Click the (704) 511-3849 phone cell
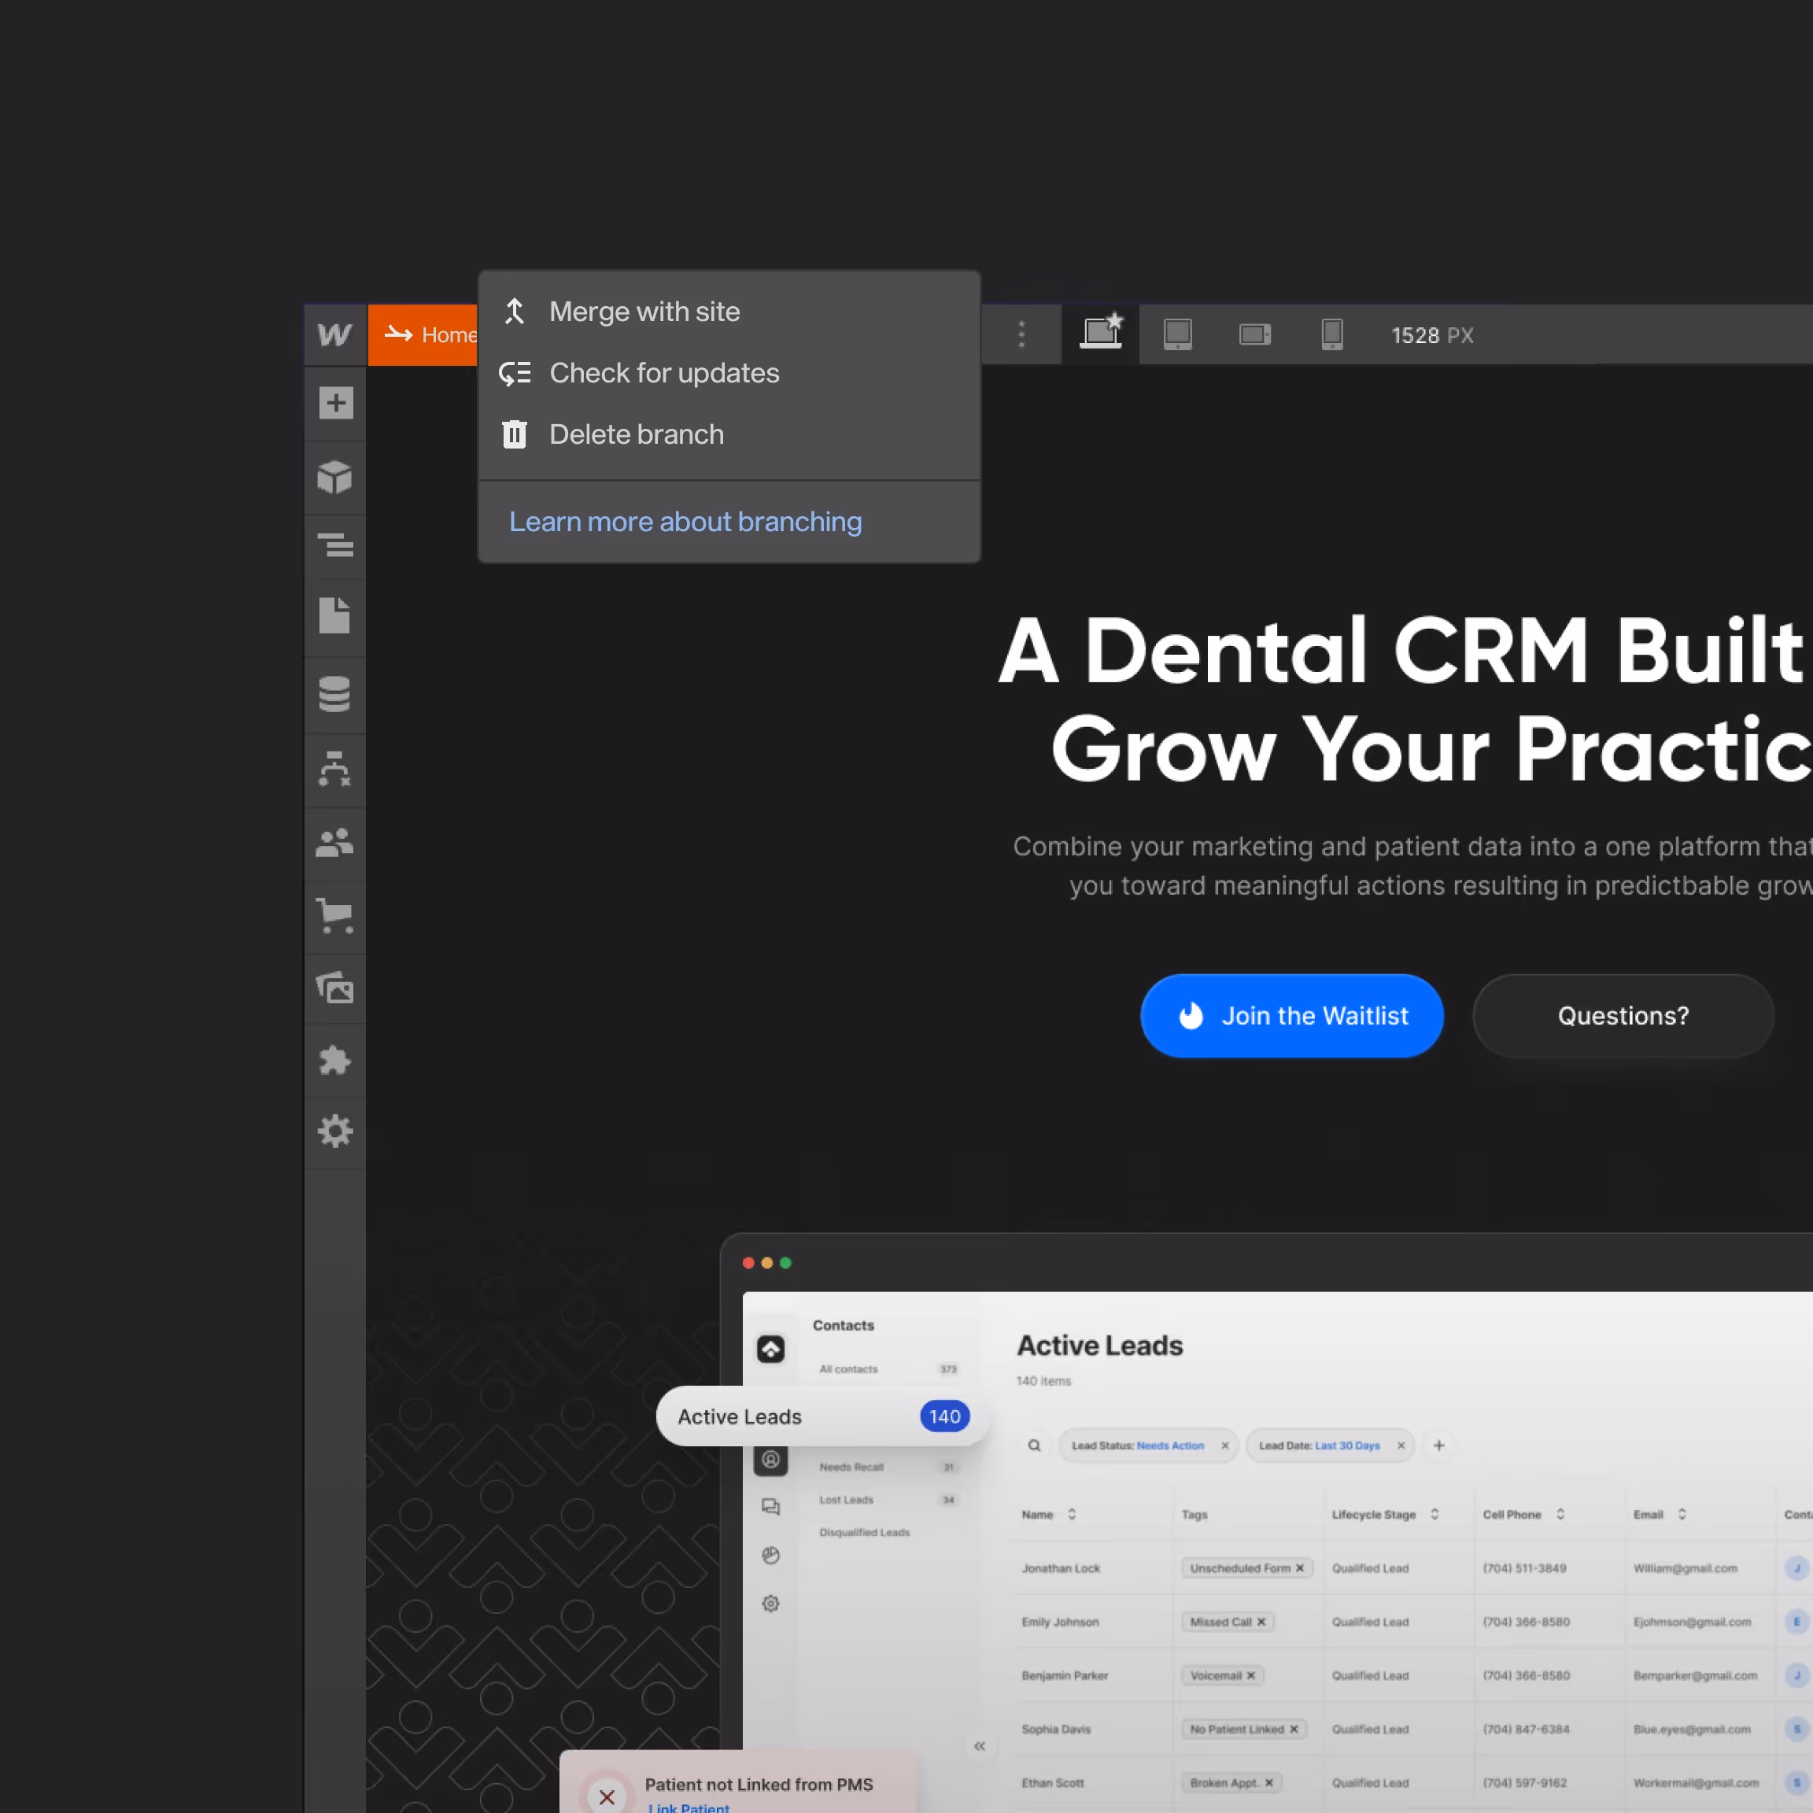This screenshot has width=1813, height=1813. pos(1524,1568)
